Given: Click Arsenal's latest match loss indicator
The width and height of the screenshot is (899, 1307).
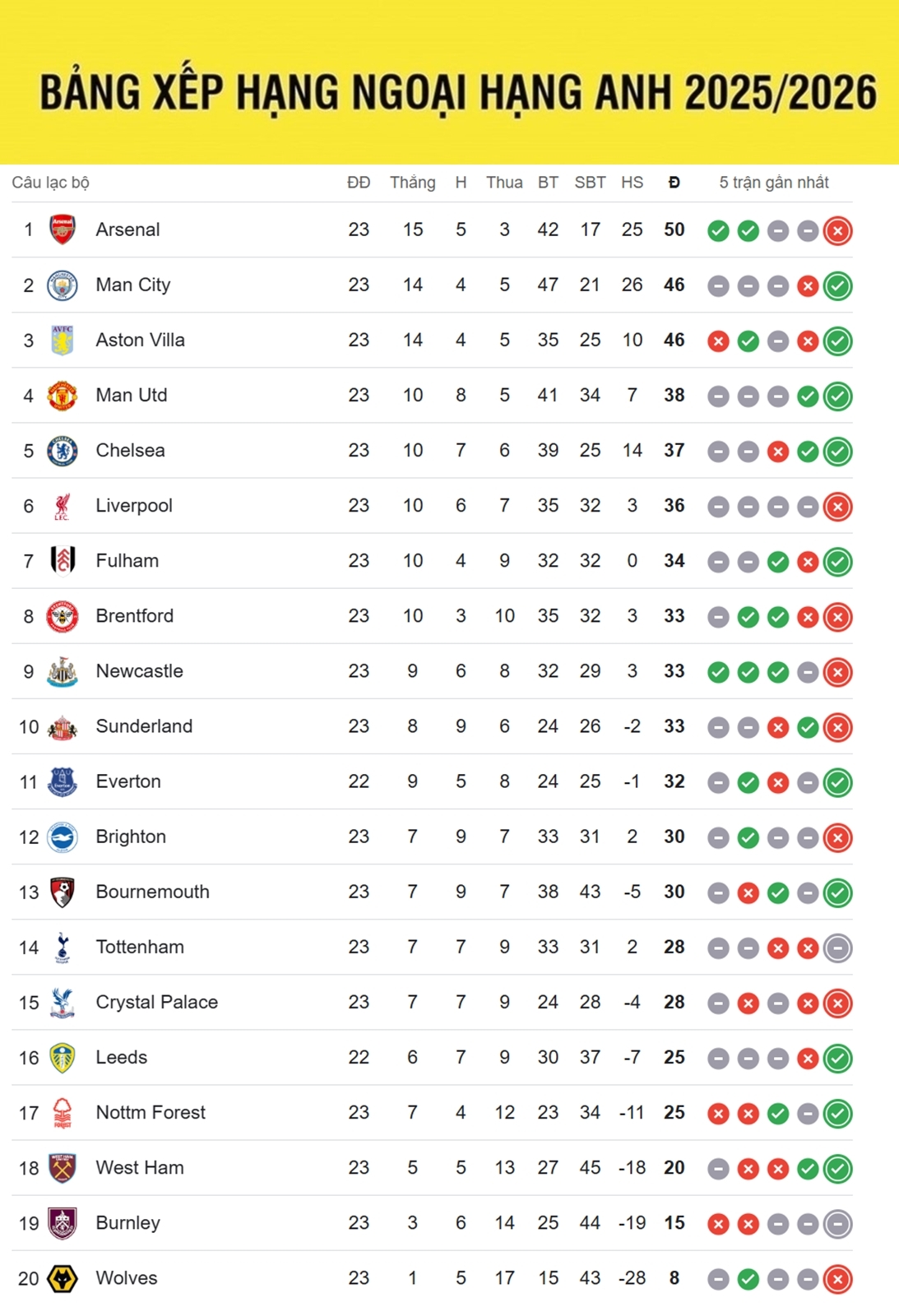Looking at the screenshot, I should pos(837,231).
